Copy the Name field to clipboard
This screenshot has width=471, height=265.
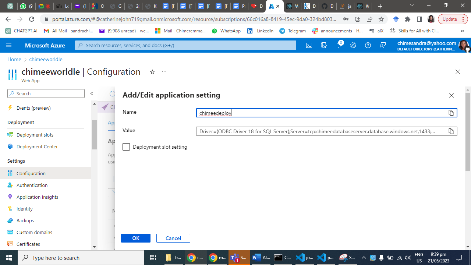(451, 113)
